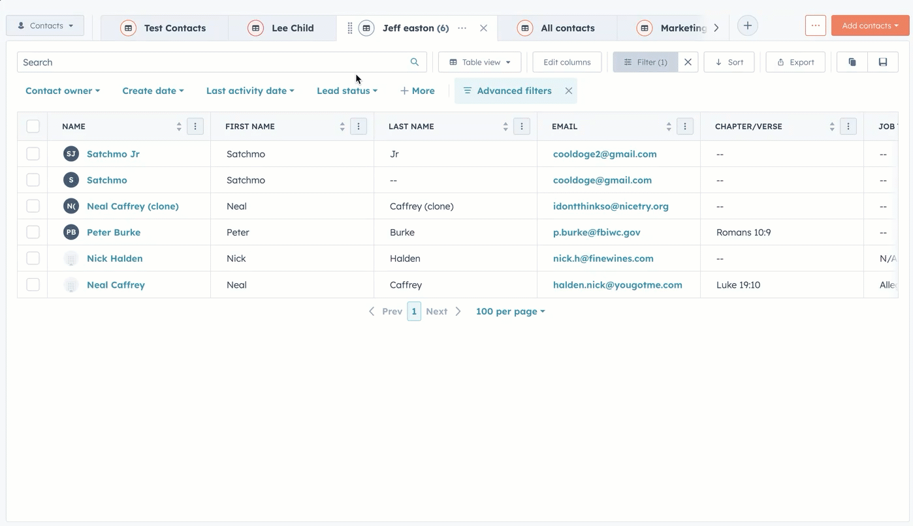Check the Nick Halden row checkbox

(x=33, y=258)
